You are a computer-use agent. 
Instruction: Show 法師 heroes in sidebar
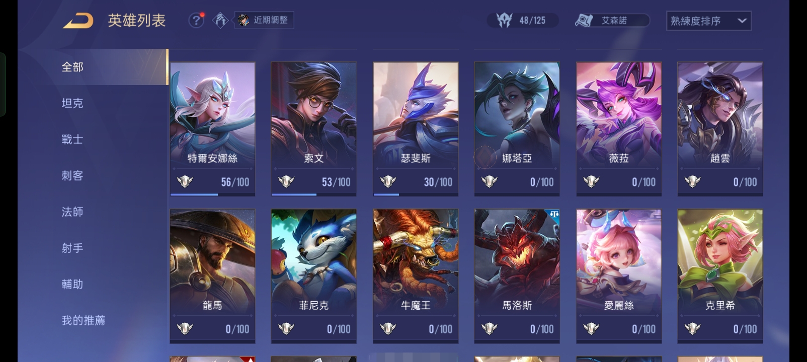click(72, 212)
